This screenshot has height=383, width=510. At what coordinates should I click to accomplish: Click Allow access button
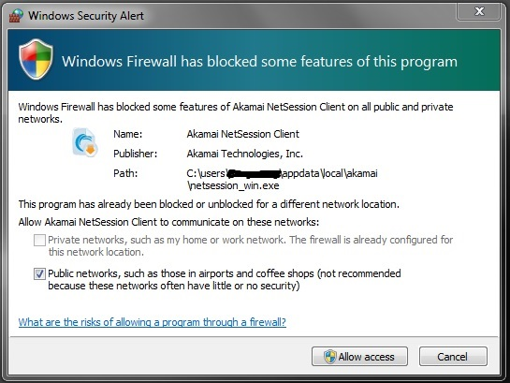click(x=359, y=357)
